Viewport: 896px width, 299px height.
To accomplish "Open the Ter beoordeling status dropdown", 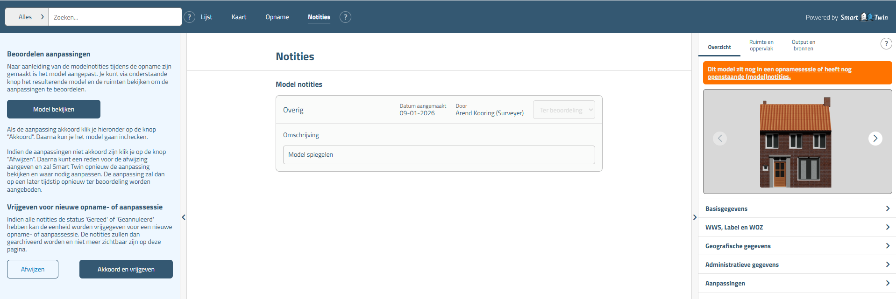I will (x=564, y=110).
